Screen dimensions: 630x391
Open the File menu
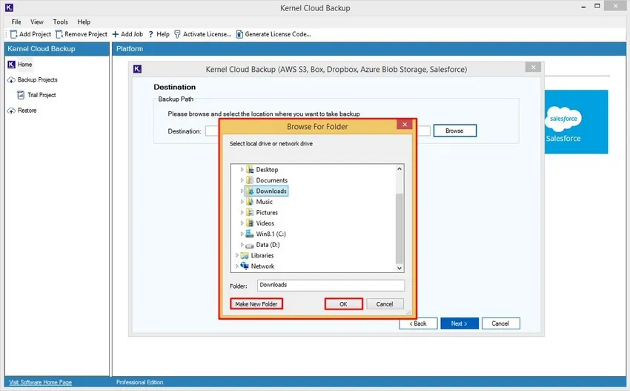(x=16, y=22)
